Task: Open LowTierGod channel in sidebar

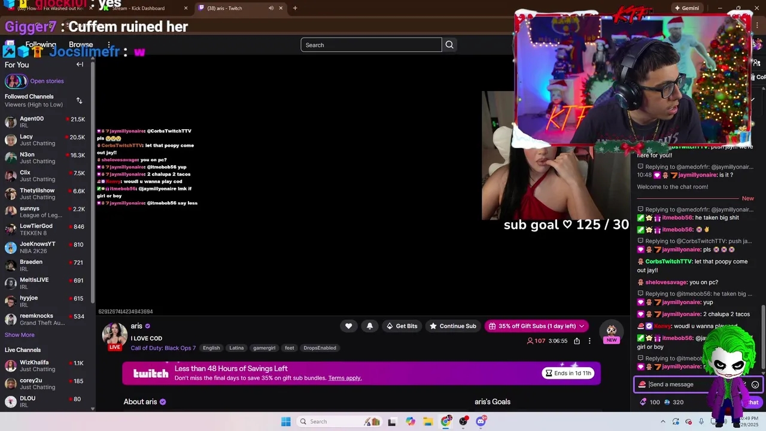Action: tap(45, 230)
